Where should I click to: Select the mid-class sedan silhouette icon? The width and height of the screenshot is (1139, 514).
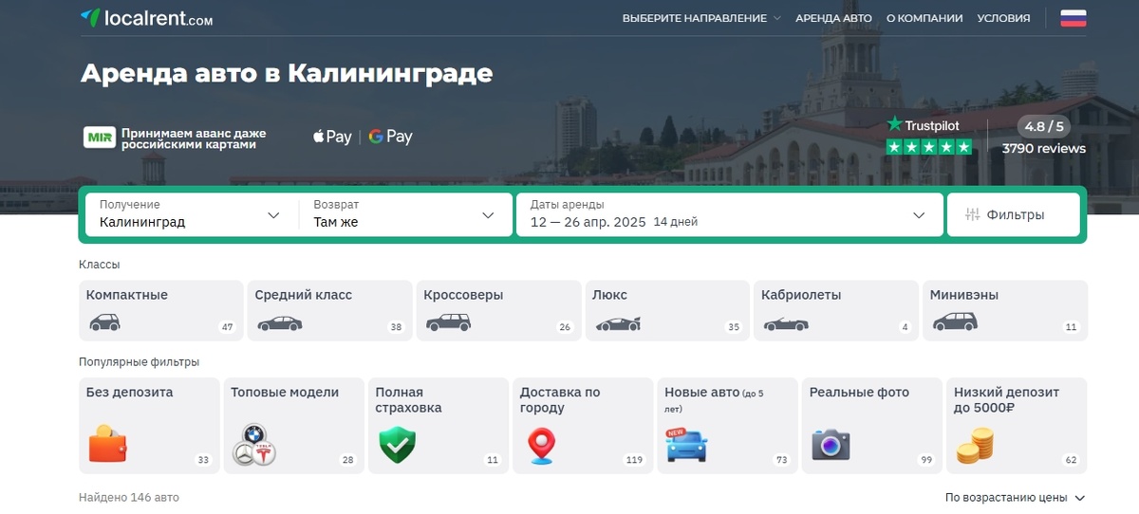tap(279, 323)
